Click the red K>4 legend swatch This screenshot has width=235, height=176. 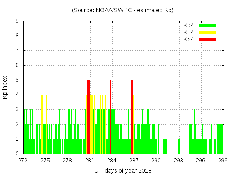pos(207,40)
